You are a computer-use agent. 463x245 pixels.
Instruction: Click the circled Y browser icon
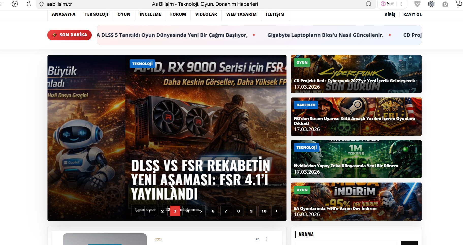coord(15,4)
